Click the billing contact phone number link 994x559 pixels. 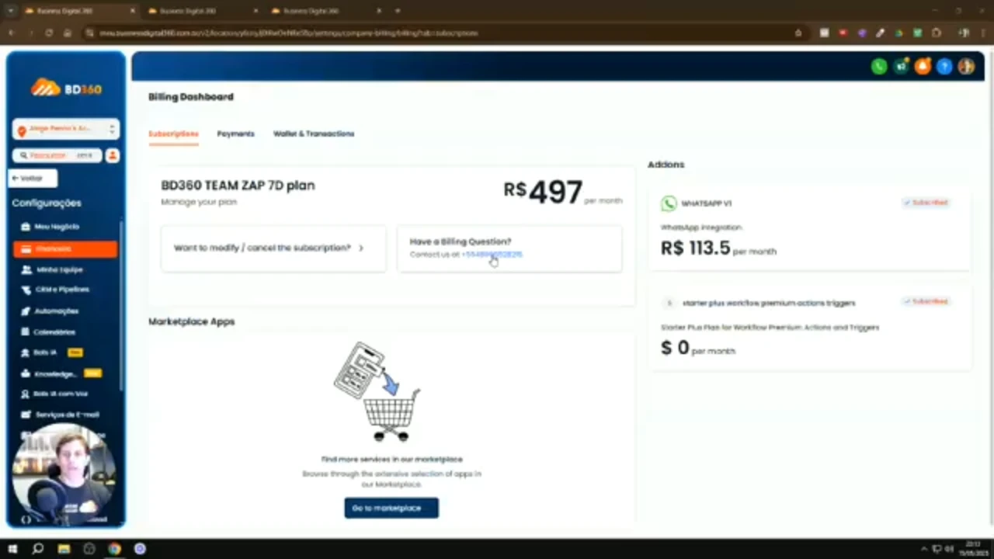tap(492, 255)
